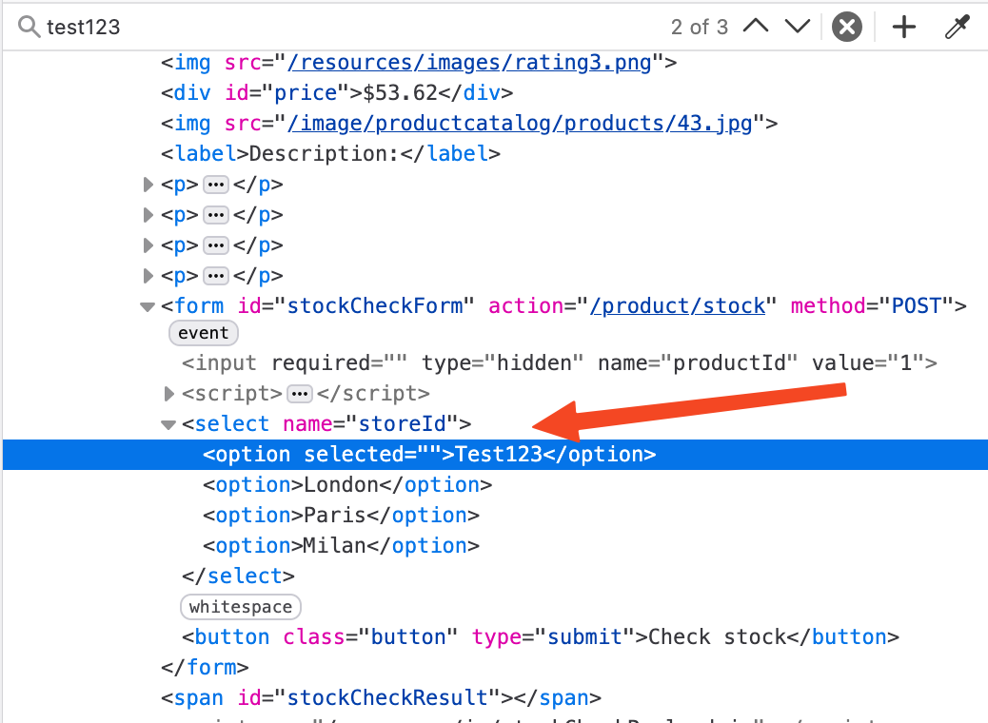Expand the script element node
This screenshot has height=723, width=988.
(169, 394)
